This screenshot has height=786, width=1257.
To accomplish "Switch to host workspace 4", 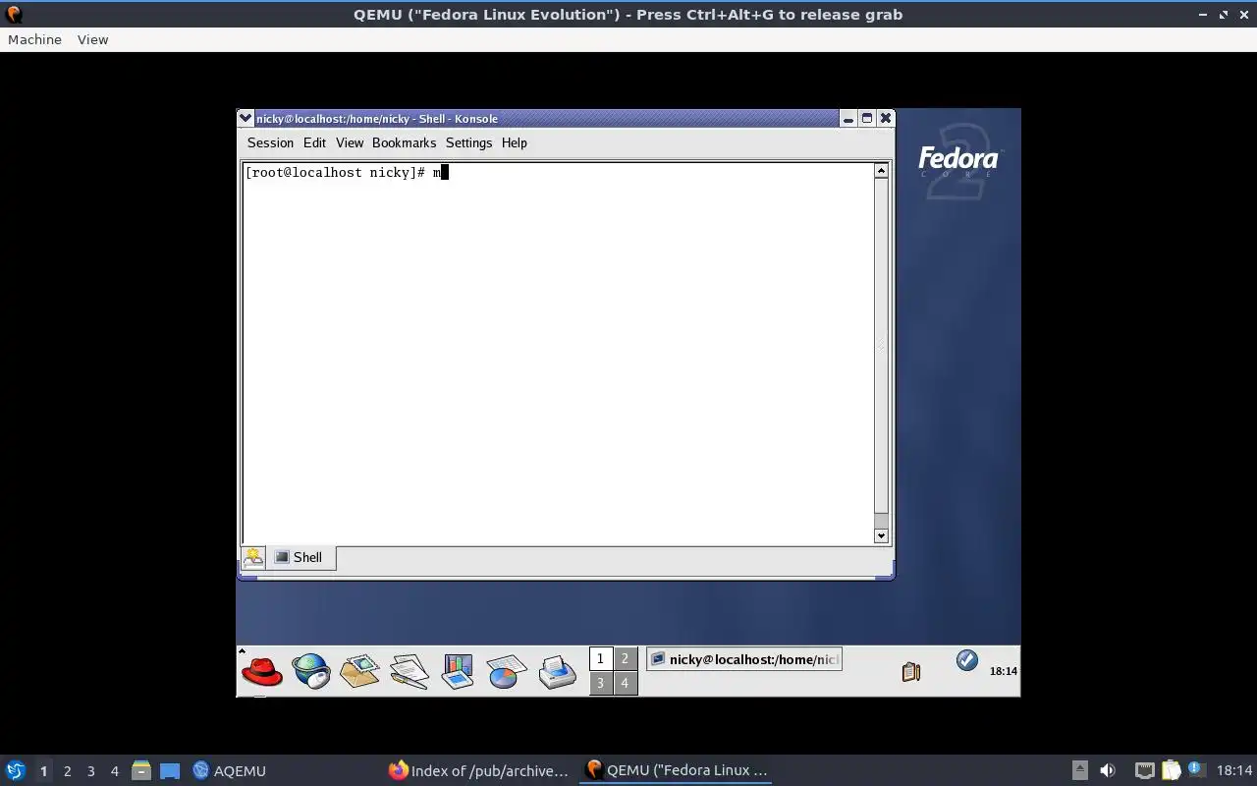I will tap(114, 771).
